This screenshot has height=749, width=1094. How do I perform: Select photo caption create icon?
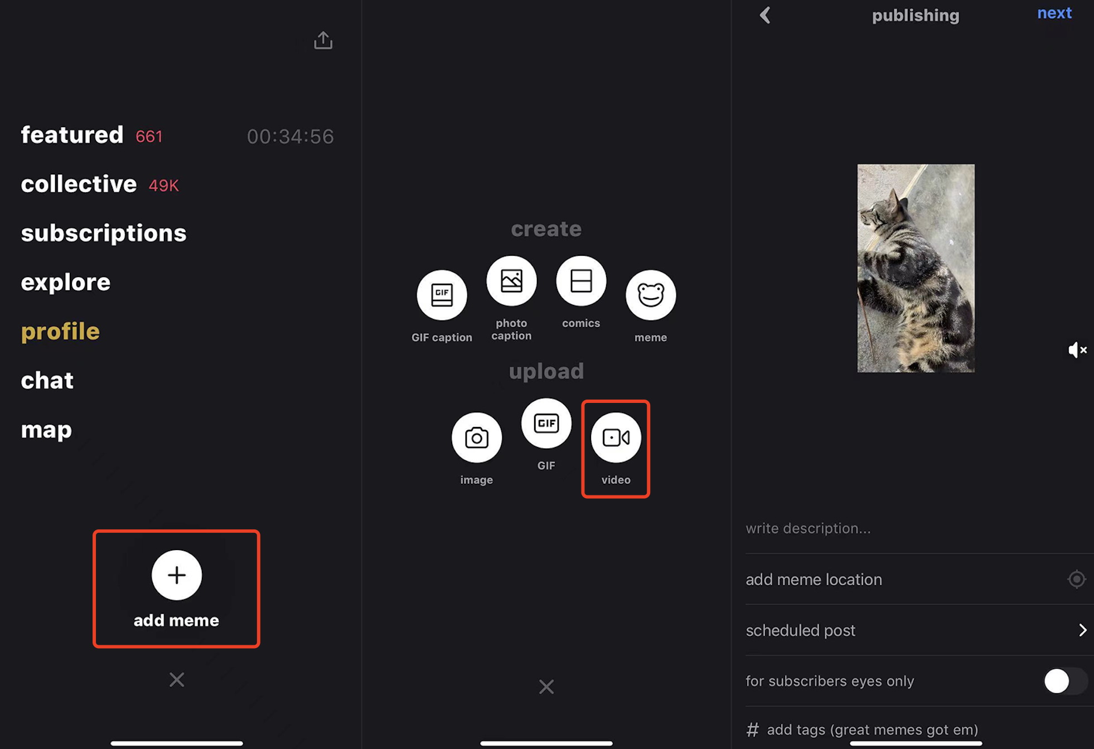pyautogui.click(x=511, y=281)
